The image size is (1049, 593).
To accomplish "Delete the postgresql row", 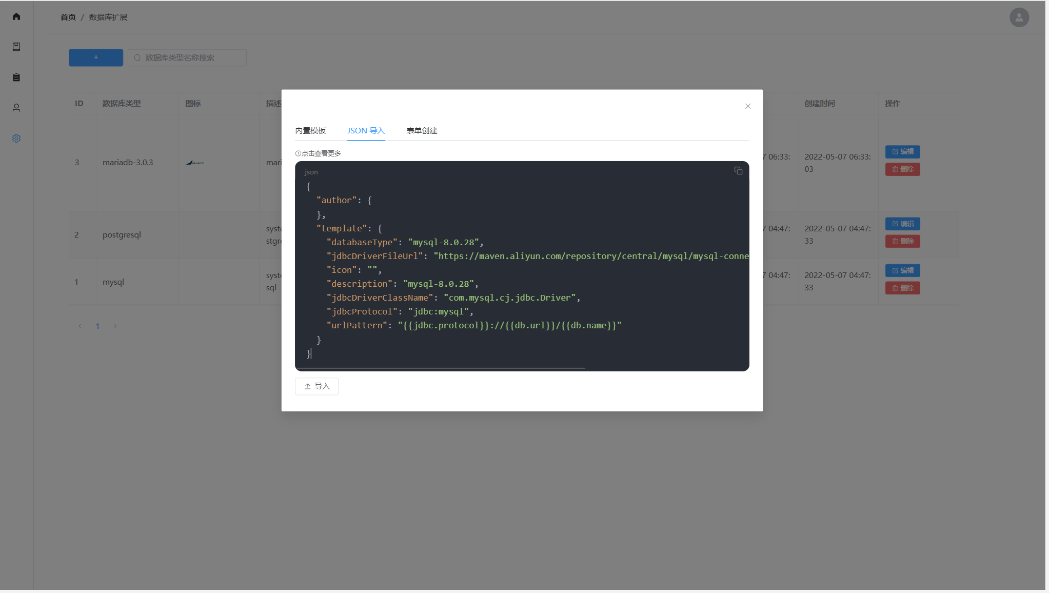I will [902, 241].
